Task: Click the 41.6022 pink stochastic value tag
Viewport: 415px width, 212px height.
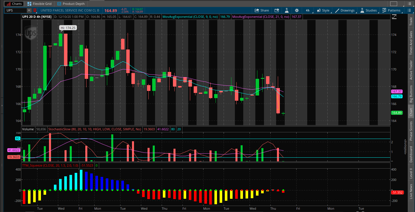Action: (14, 150)
